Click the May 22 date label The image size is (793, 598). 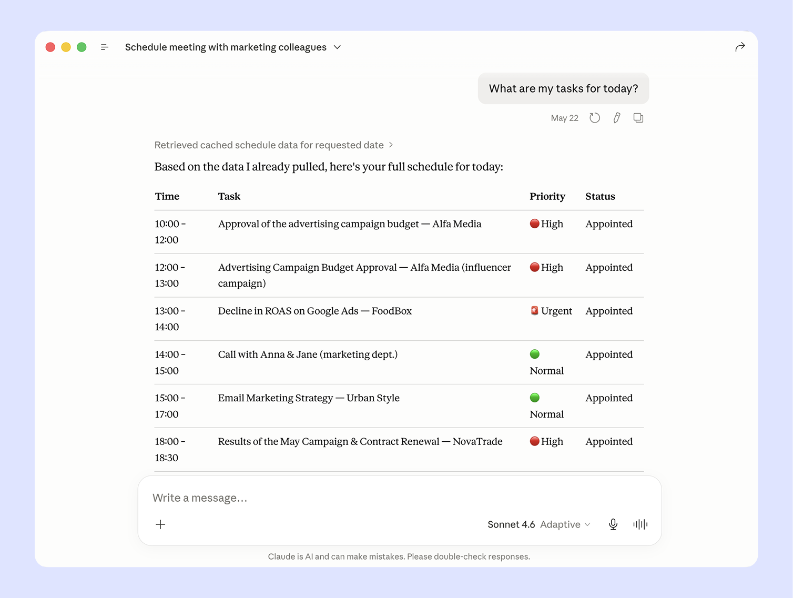coord(564,118)
